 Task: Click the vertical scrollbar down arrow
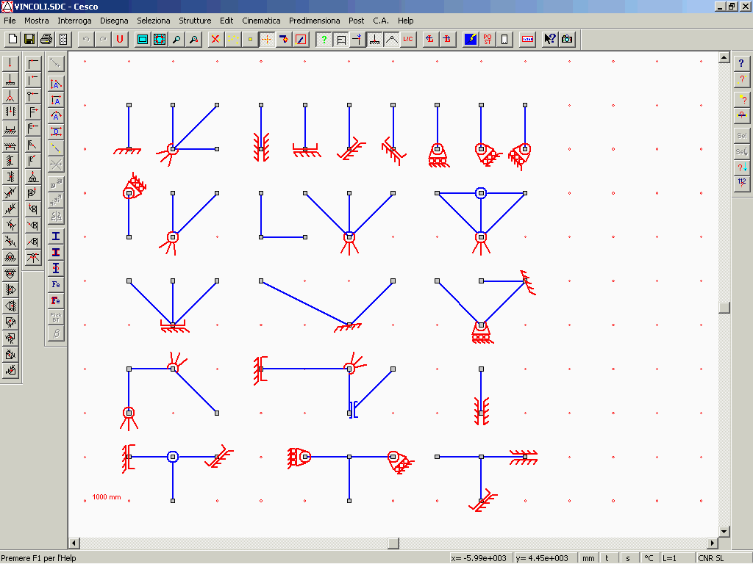724,531
